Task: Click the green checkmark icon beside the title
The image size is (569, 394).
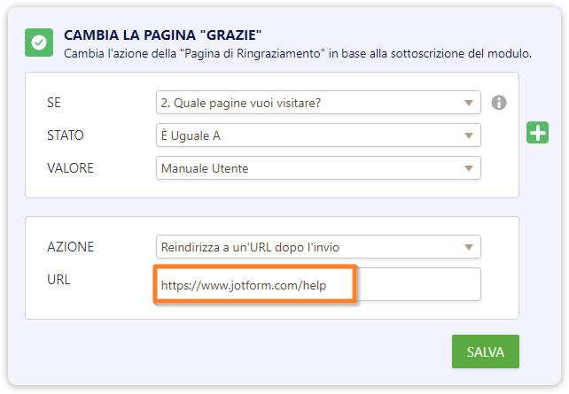Action: pyautogui.click(x=39, y=43)
